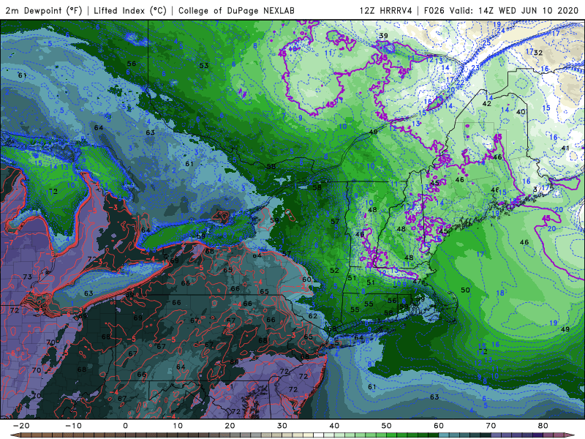Click the black '52' dewpoint value
The width and height of the screenshot is (585, 439).
tap(334, 270)
